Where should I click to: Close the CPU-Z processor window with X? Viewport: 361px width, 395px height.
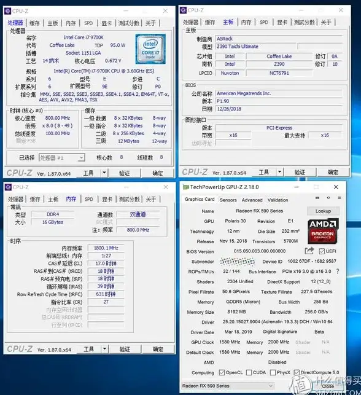pos(165,11)
